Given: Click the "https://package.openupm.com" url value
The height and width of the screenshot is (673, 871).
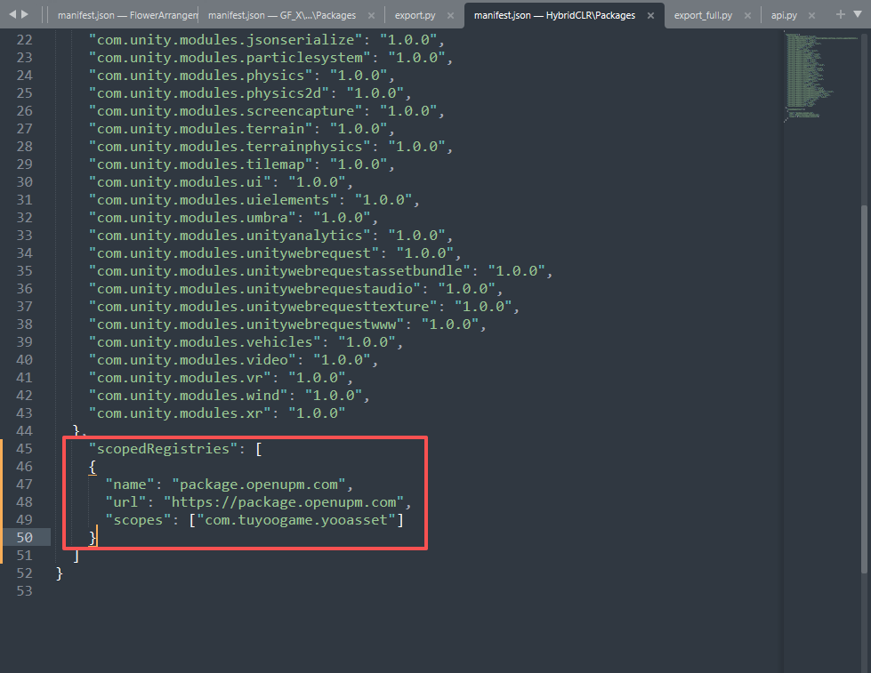Looking at the screenshot, I should coord(283,502).
